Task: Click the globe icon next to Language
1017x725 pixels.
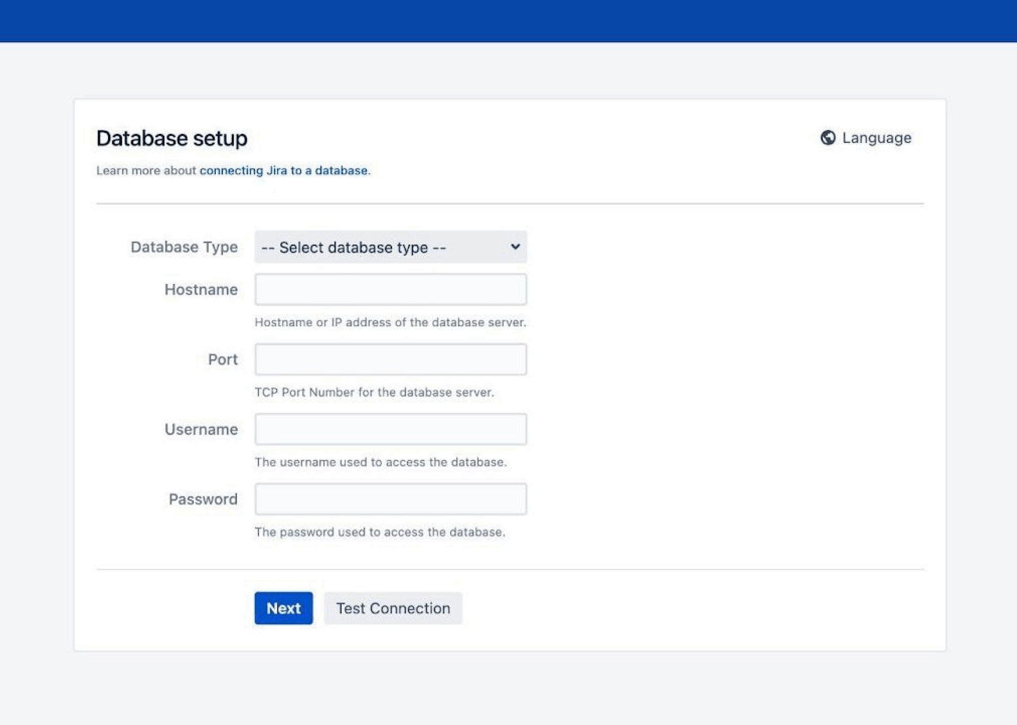Action: coord(828,138)
